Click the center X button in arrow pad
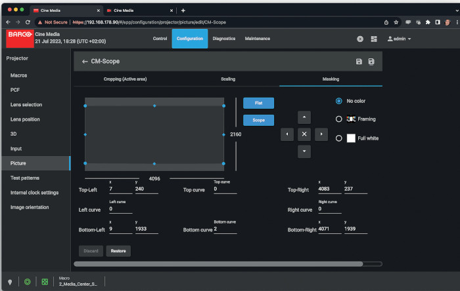Viewport: 460px width, 291px height. (304, 134)
